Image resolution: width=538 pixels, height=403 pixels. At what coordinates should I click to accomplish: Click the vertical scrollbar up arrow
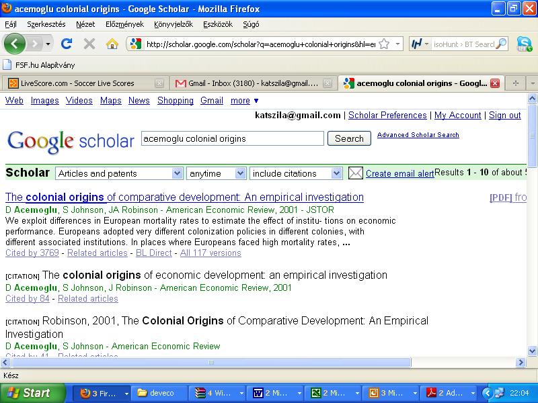click(x=532, y=99)
